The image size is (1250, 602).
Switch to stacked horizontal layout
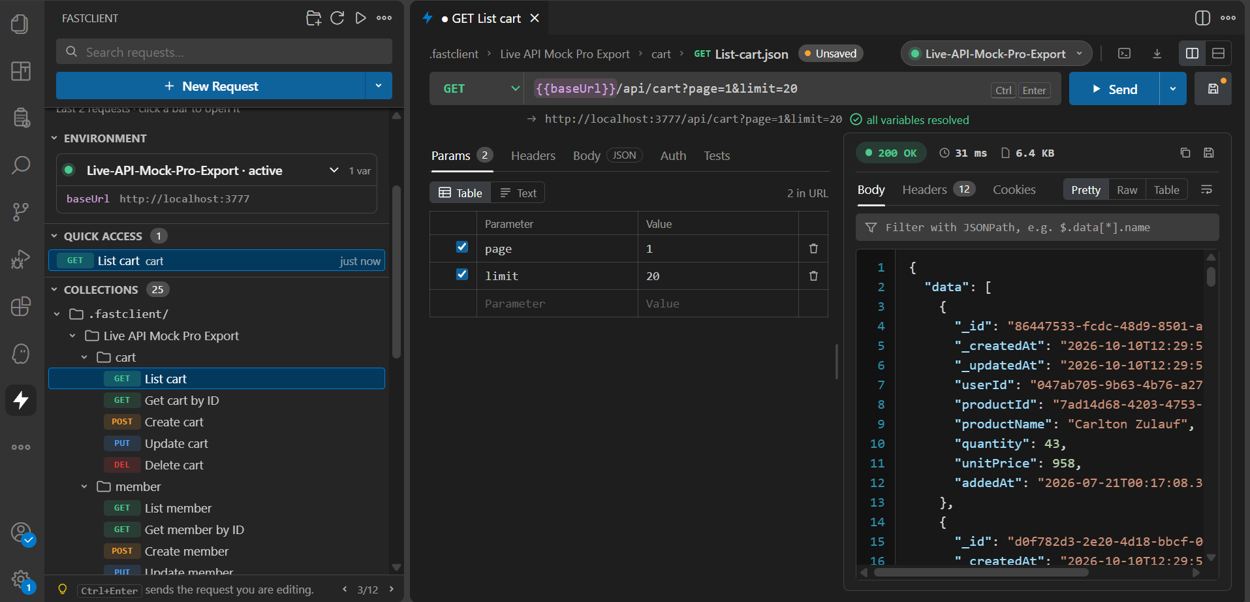(x=1218, y=54)
